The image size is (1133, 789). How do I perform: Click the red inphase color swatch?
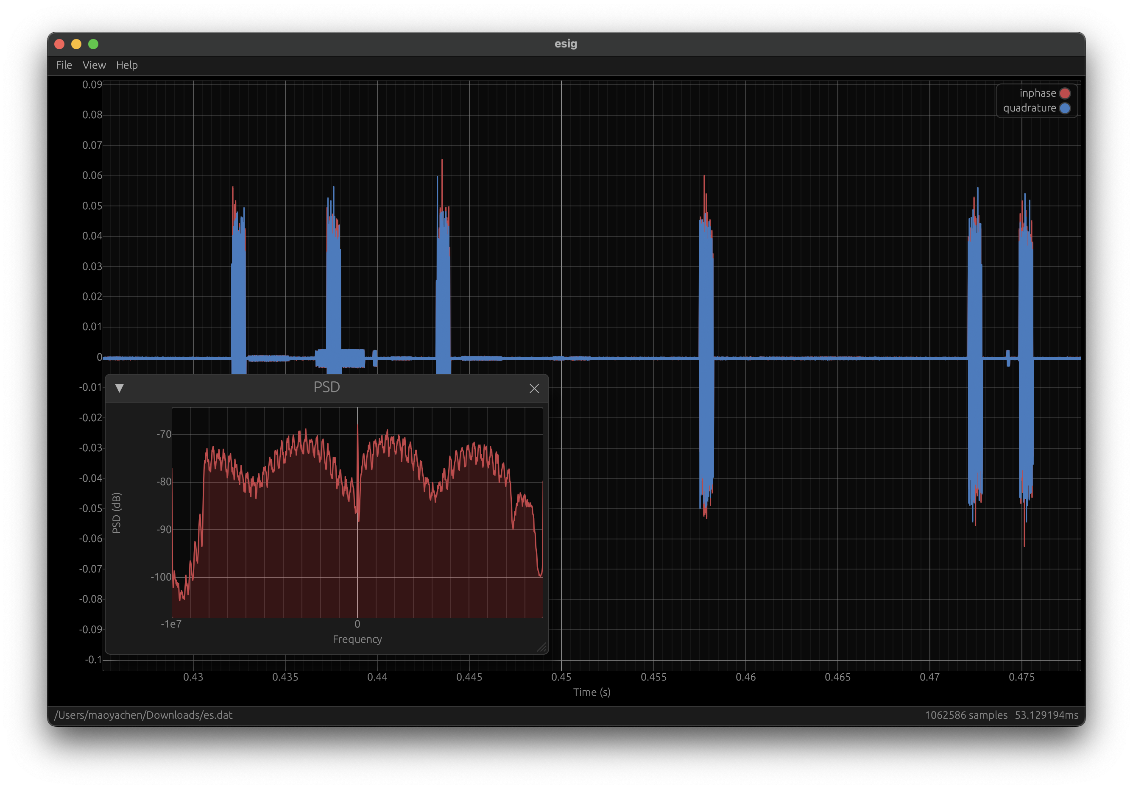point(1065,93)
